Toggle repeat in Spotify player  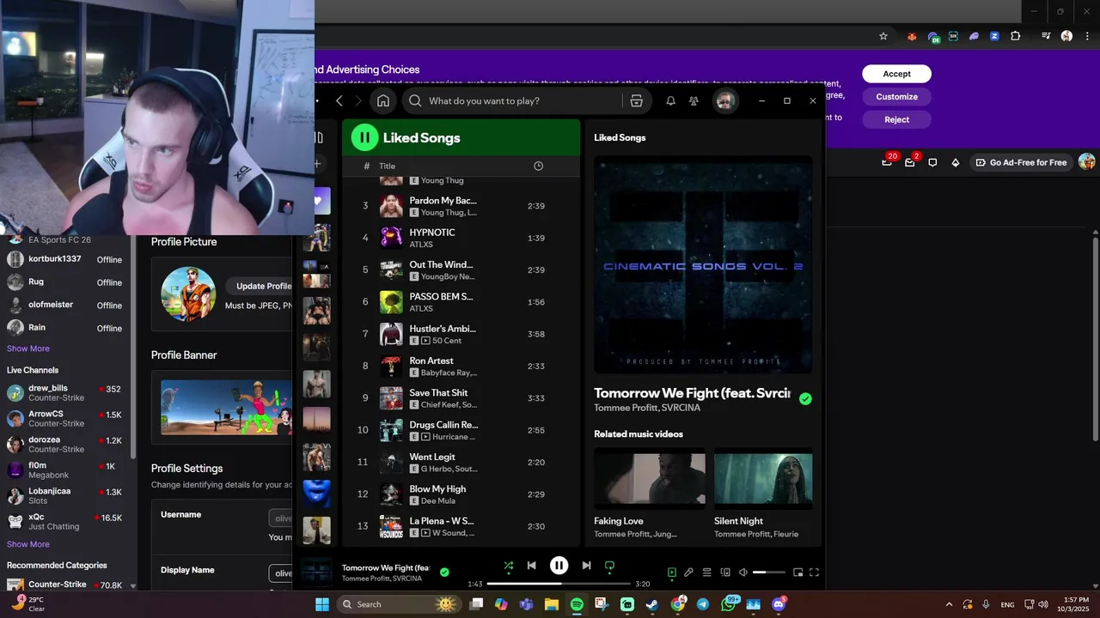(x=609, y=566)
